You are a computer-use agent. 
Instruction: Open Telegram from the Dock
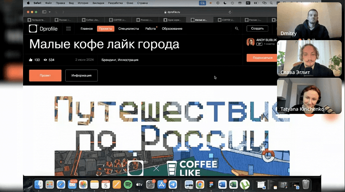(x=173, y=185)
